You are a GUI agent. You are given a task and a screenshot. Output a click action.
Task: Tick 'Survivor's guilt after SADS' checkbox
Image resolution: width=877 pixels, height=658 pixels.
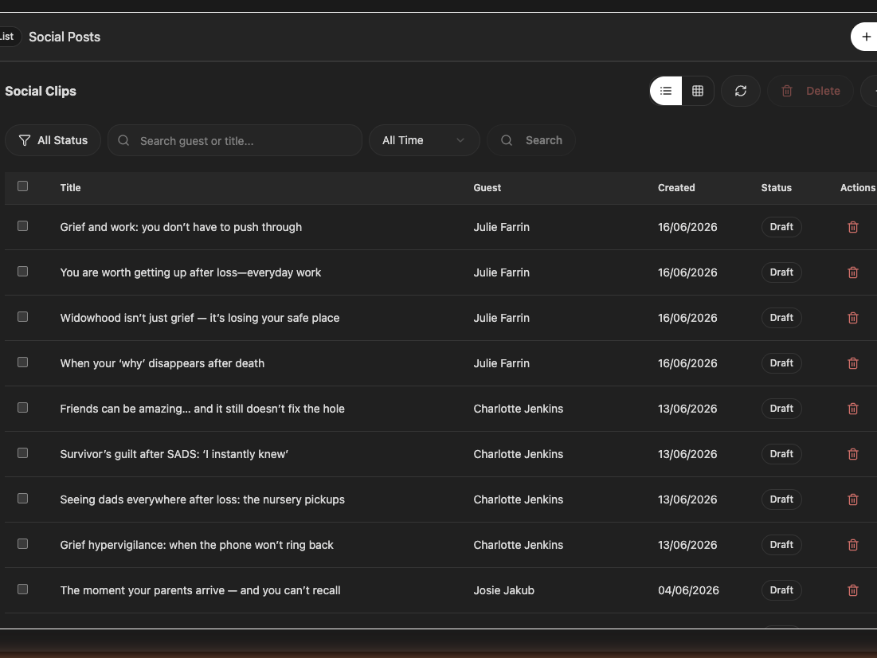click(22, 452)
